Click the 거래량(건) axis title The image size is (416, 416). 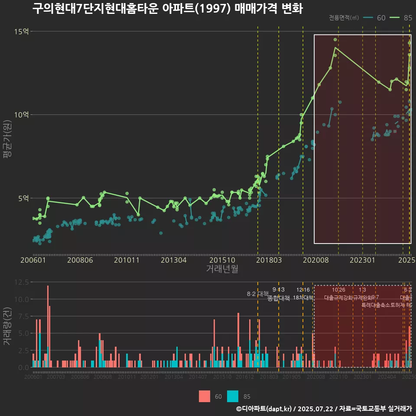point(7,327)
